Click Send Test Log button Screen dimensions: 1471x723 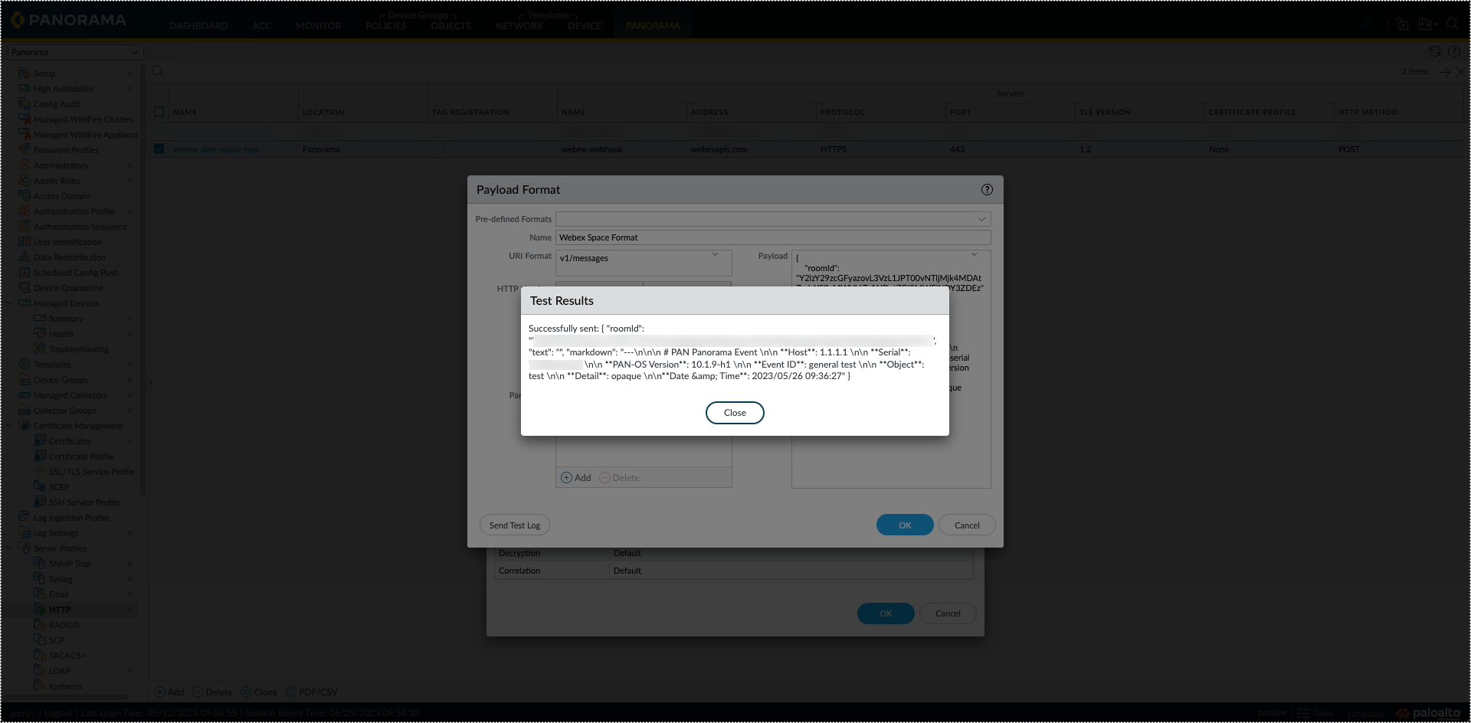click(515, 525)
